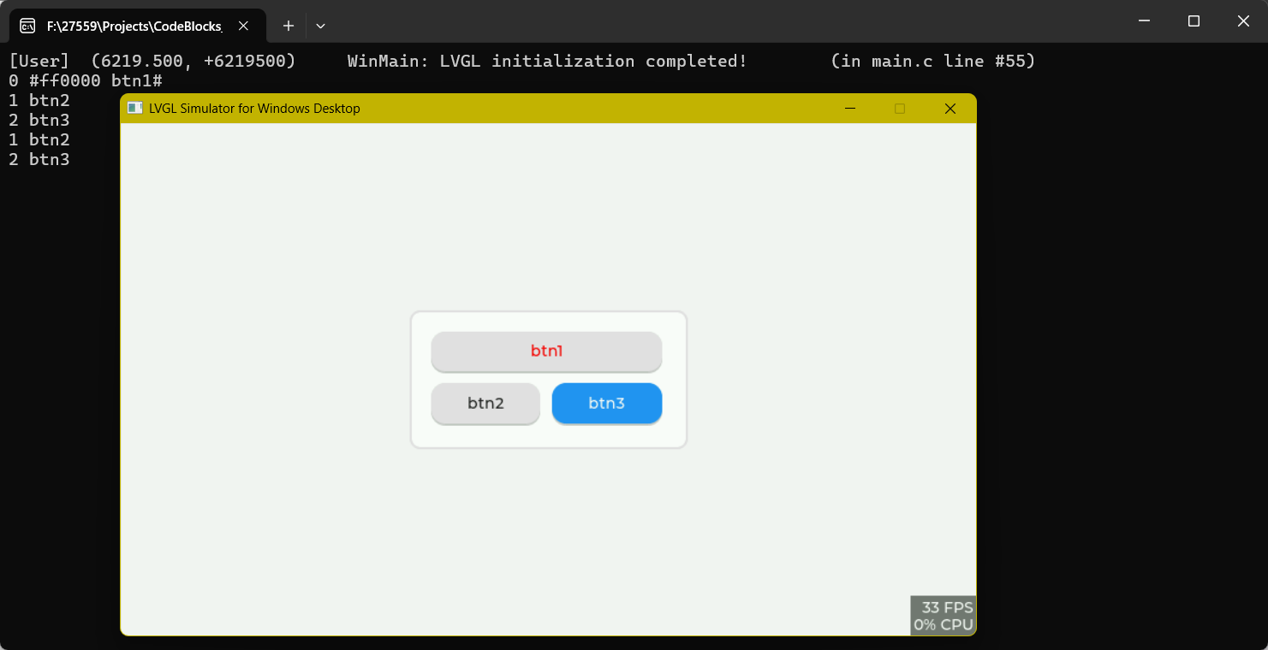Click the last '2 btn3' terminal output line
Viewport: 1268px width, 650px height.
coord(39,160)
